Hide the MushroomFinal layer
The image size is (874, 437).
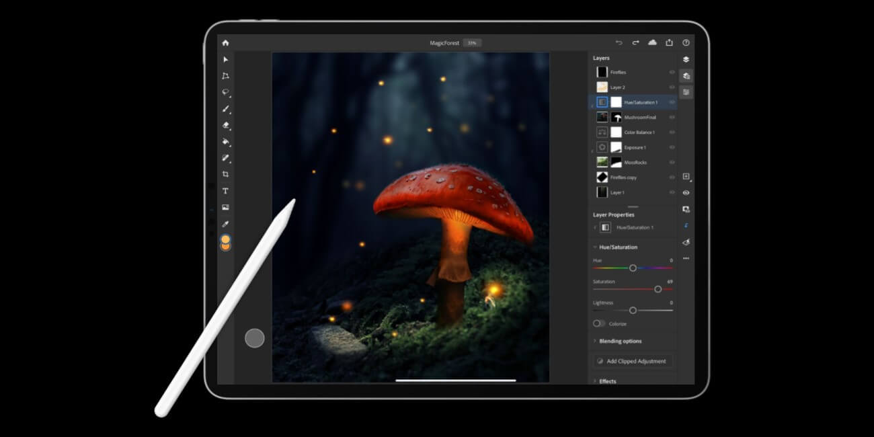point(672,118)
